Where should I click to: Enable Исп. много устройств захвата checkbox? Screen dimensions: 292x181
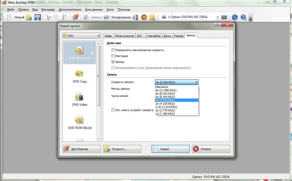(113, 110)
